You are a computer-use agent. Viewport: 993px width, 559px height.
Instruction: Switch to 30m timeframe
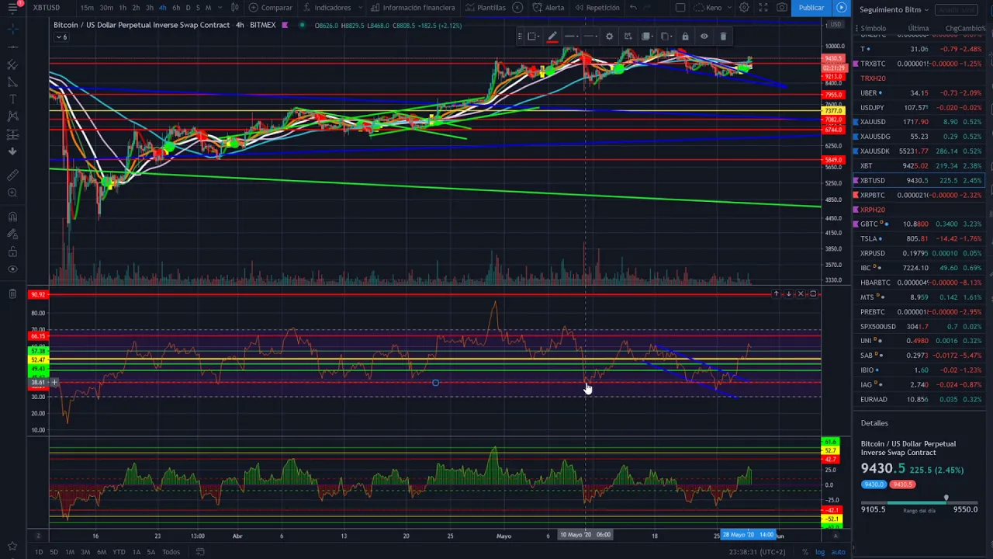click(106, 8)
